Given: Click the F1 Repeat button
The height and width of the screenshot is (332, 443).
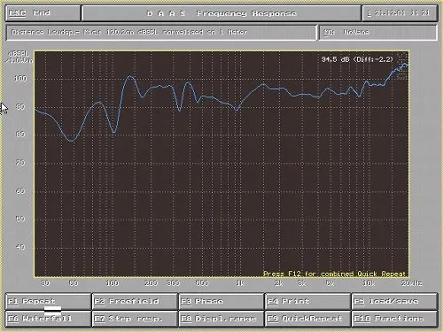Looking at the screenshot, I should tap(48, 301).
